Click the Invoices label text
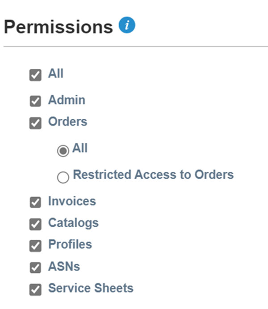The height and width of the screenshot is (309, 268). tap(72, 201)
